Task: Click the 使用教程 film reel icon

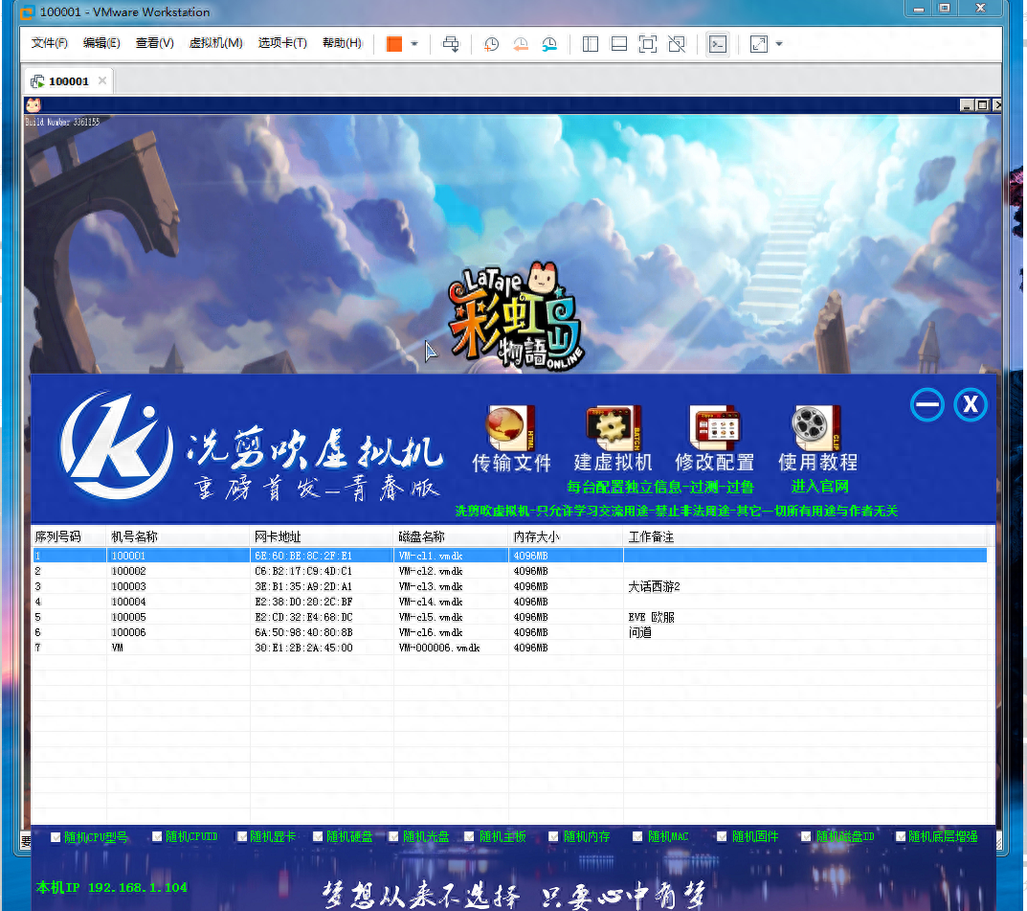Action: pyautogui.click(x=816, y=427)
